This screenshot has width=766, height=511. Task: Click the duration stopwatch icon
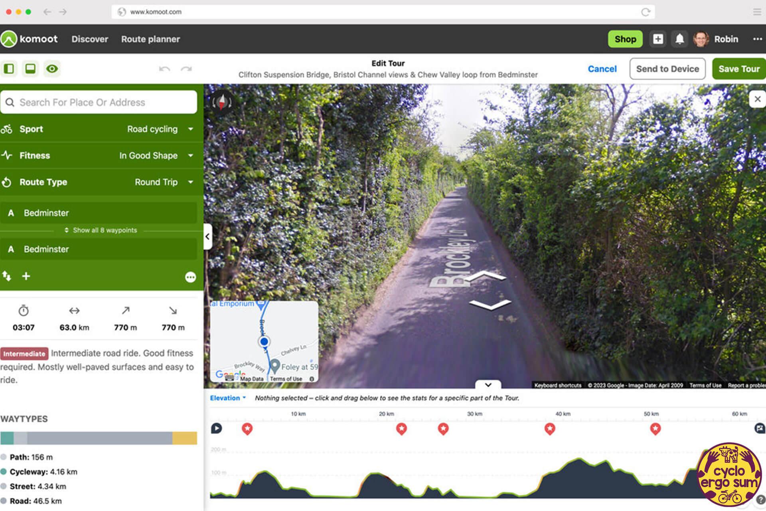(x=24, y=311)
